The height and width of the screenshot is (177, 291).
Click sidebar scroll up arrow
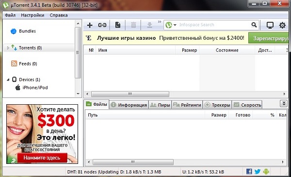(x=78, y=24)
